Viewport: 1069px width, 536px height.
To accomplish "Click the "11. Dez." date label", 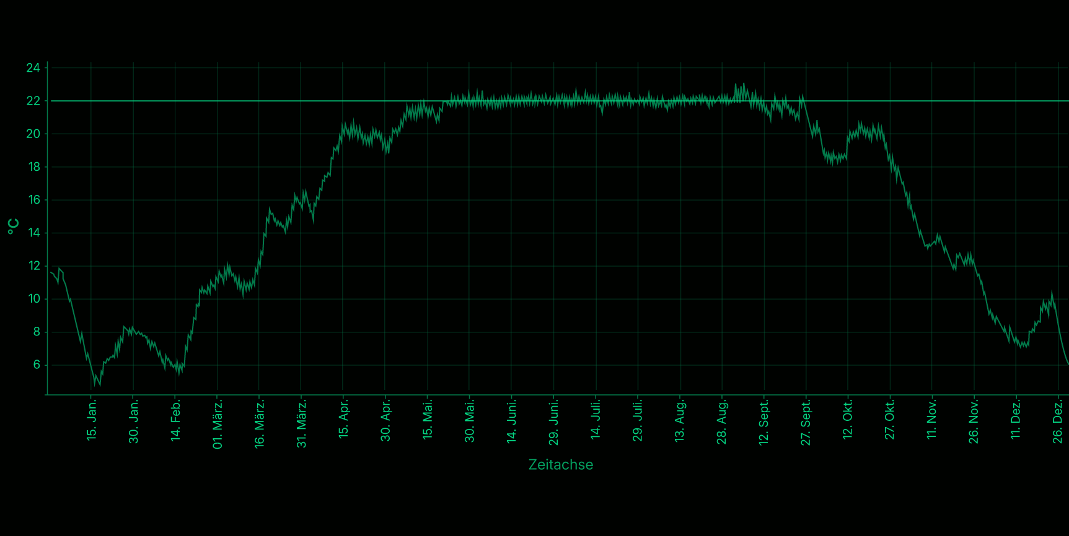I will tap(1016, 420).
